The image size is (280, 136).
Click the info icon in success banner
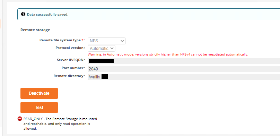pyautogui.click(x=23, y=14)
